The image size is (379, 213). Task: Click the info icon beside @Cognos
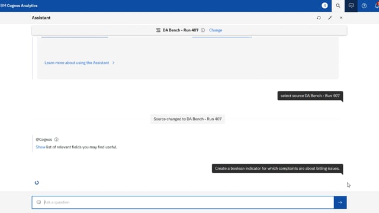pyautogui.click(x=56, y=140)
